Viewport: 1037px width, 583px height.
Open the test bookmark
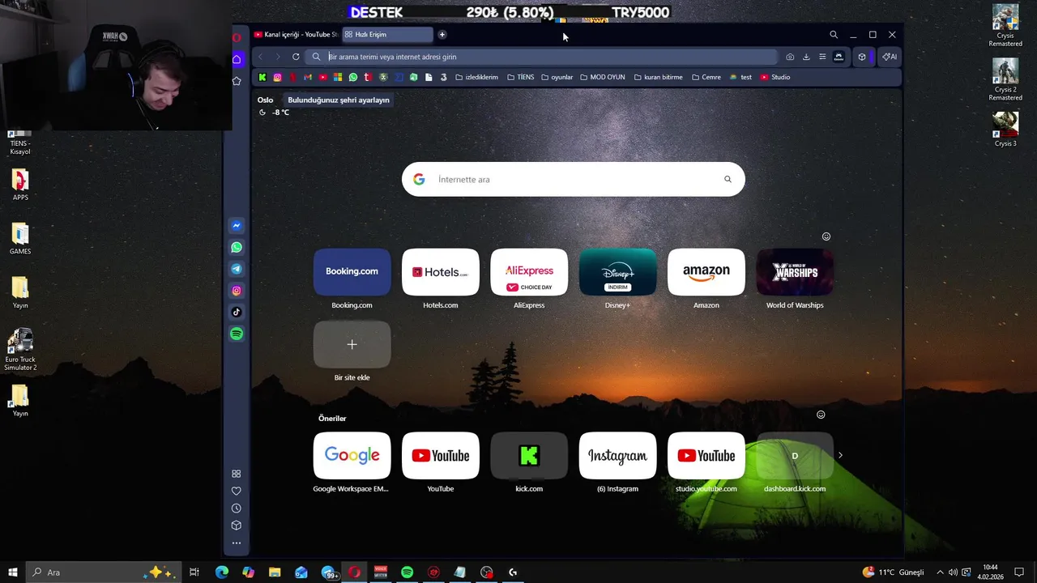pyautogui.click(x=740, y=77)
